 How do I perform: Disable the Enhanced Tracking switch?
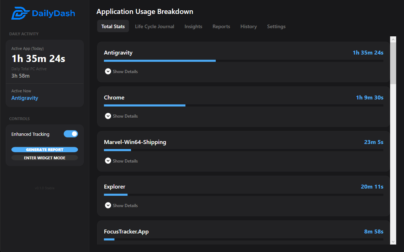[71, 134]
